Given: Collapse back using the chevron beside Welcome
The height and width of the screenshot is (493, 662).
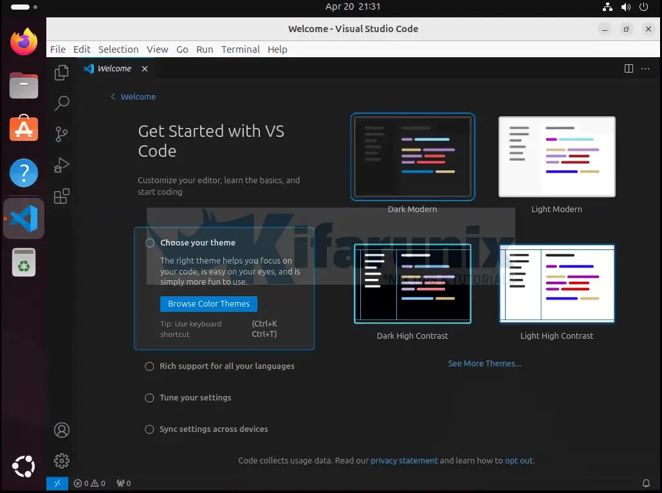Looking at the screenshot, I should pyautogui.click(x=113, y=96).
